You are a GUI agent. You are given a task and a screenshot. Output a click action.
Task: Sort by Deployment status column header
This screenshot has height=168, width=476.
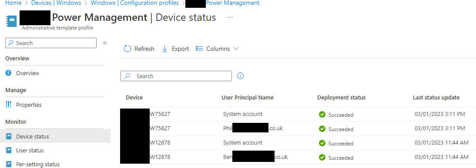tap(341, 98)
